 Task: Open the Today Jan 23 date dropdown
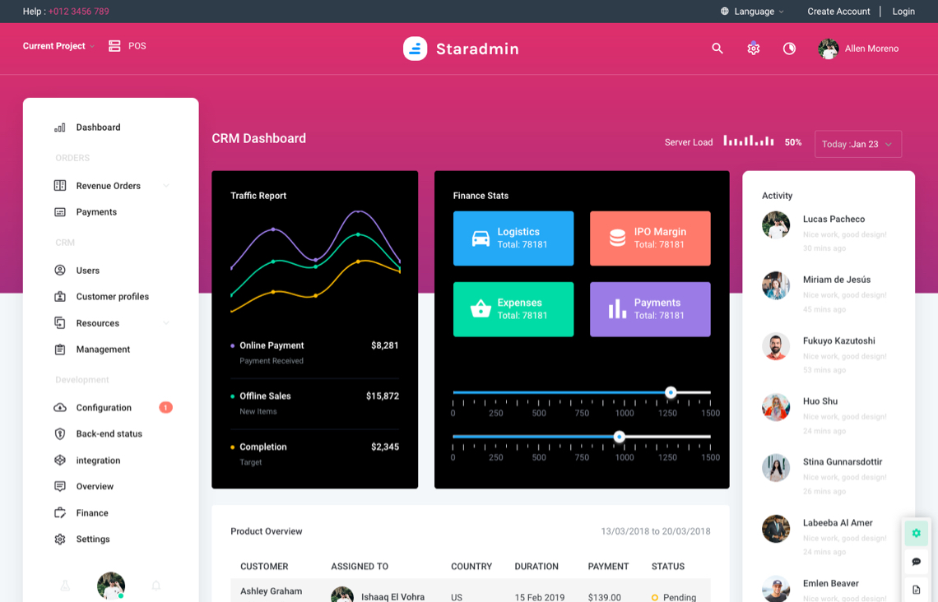[857, 144]
